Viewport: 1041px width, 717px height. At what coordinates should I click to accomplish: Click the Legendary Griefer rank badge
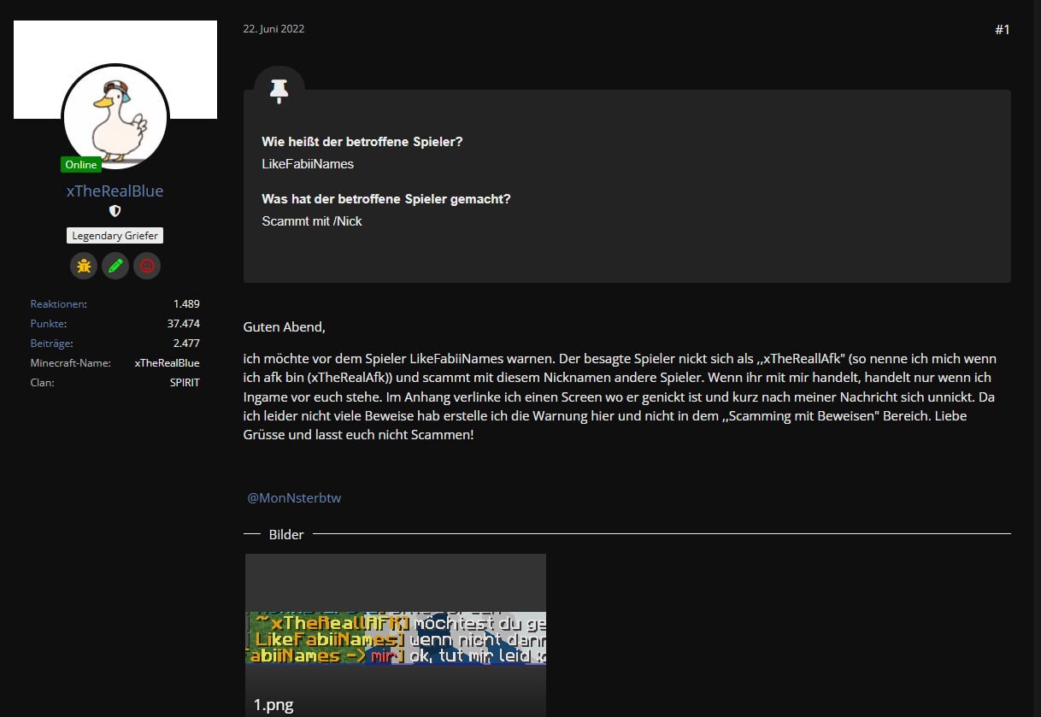[115, 235]
